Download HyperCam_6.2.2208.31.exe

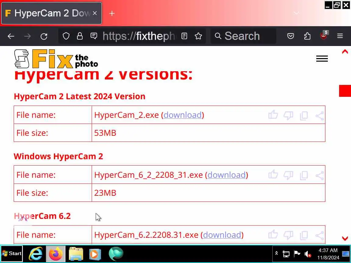(x=222, y=235)
